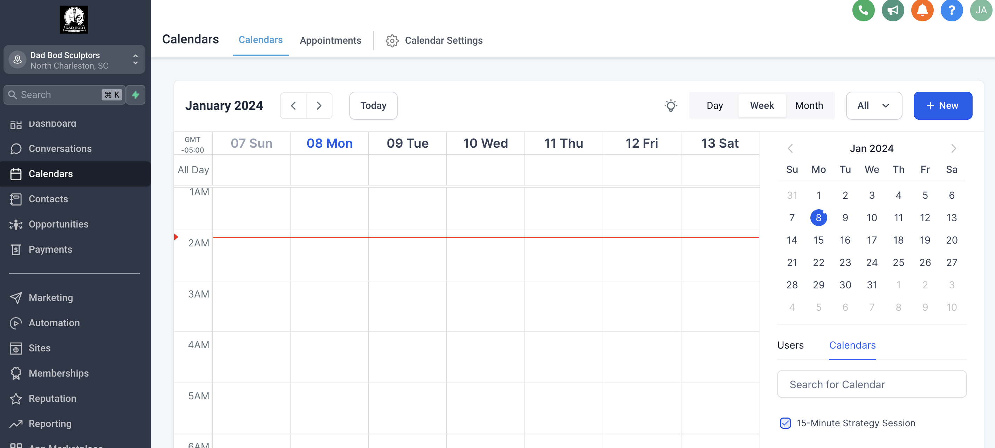
Task: Click the Today button
Action: (373, 105)
